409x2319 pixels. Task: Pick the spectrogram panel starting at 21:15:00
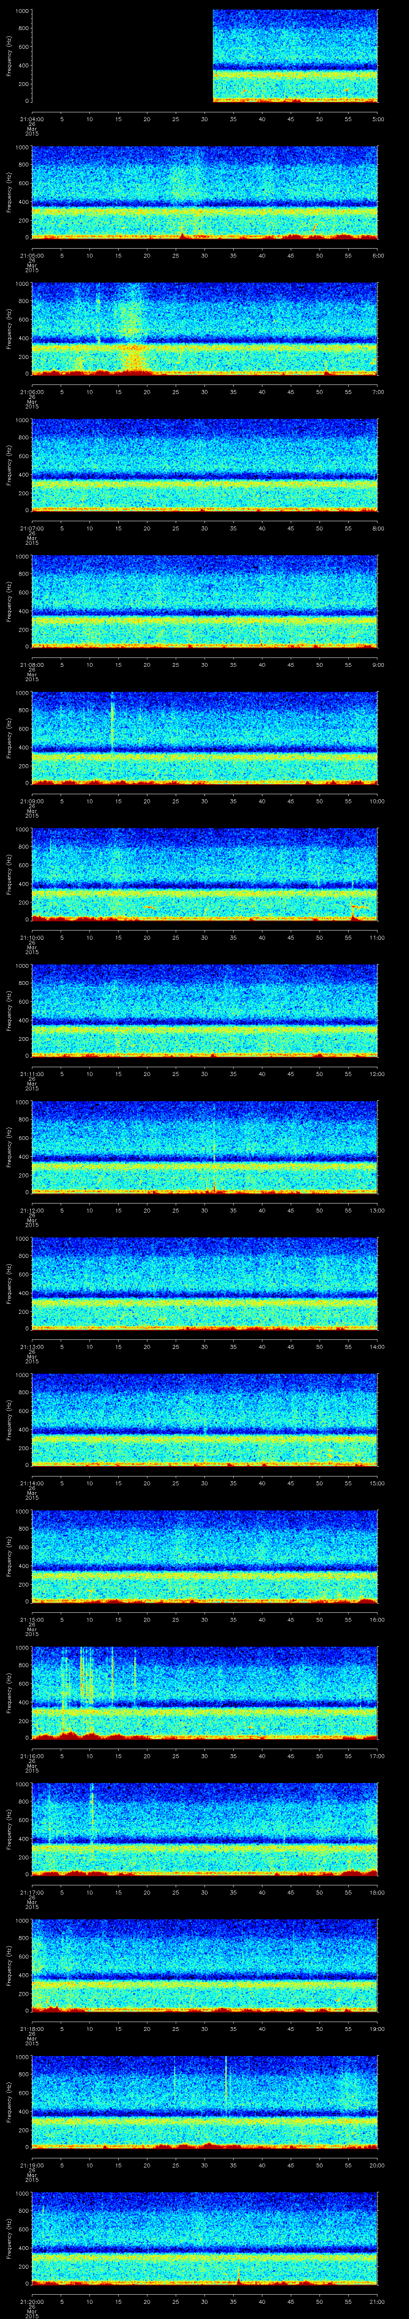pos(205,1556)
